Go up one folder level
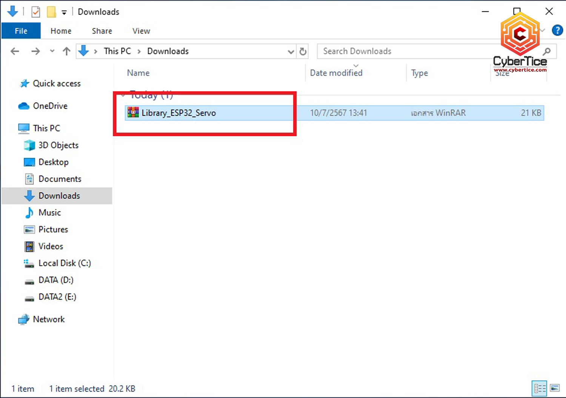Screen dimensions: 566x398 coord(66,51)
